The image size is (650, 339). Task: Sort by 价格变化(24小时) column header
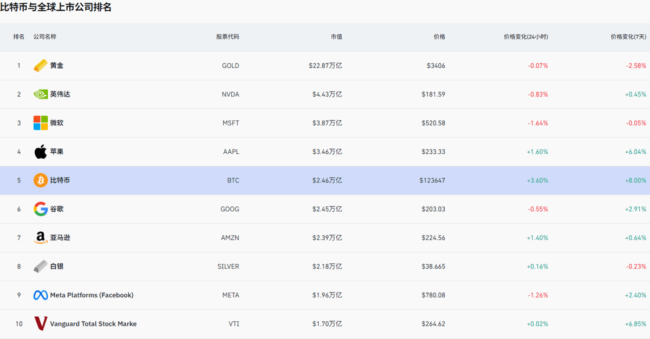[x=526, y=37]
